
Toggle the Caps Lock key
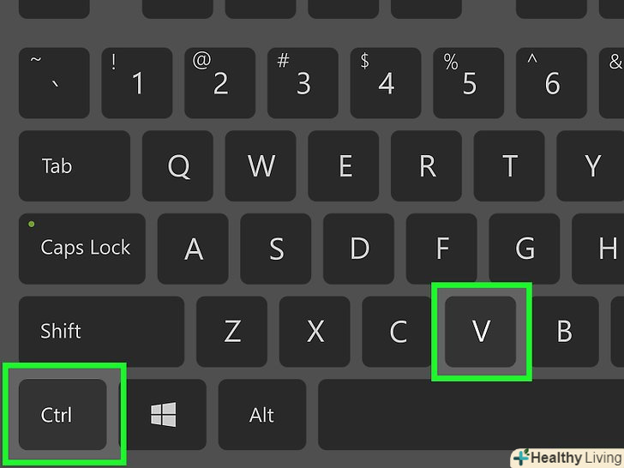pyautogui.click(x=82, y=249)
